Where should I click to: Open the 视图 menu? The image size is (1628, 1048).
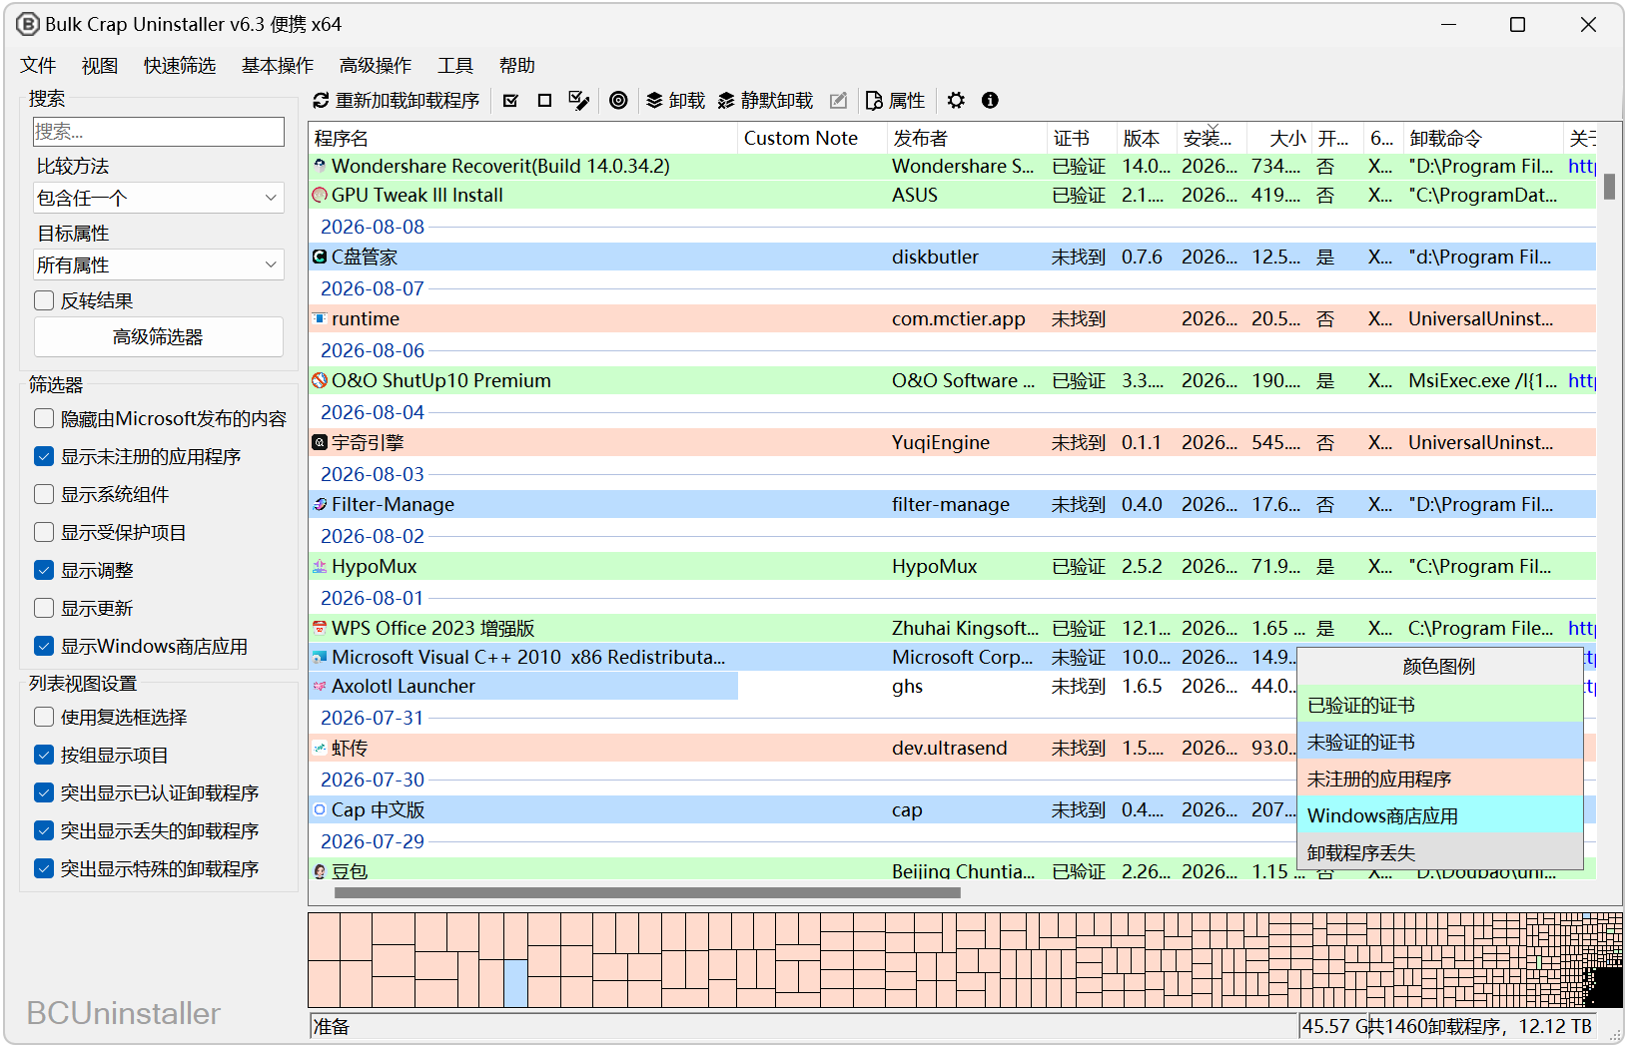[x=100, y=66]
